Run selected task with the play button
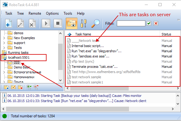This screenshot has width=181, height=121. [x=46, y=23]
